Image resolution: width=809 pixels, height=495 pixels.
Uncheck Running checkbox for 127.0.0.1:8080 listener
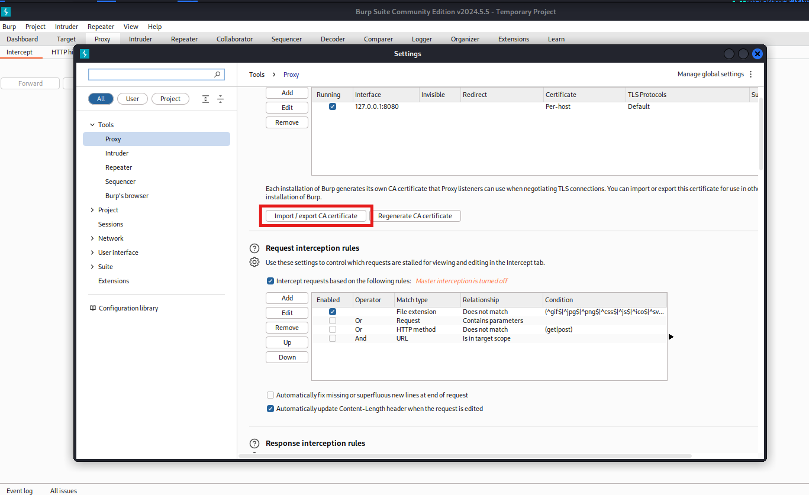click(x=333, y=106)
